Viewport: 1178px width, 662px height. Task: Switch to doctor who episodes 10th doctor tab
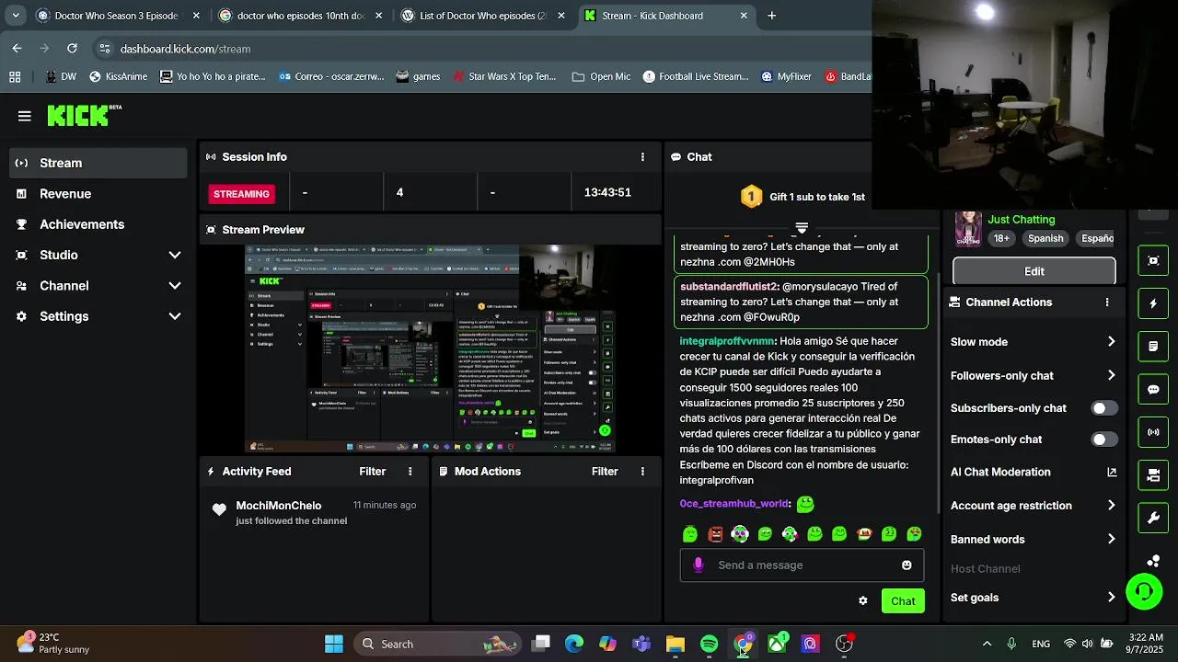(300, 16)
